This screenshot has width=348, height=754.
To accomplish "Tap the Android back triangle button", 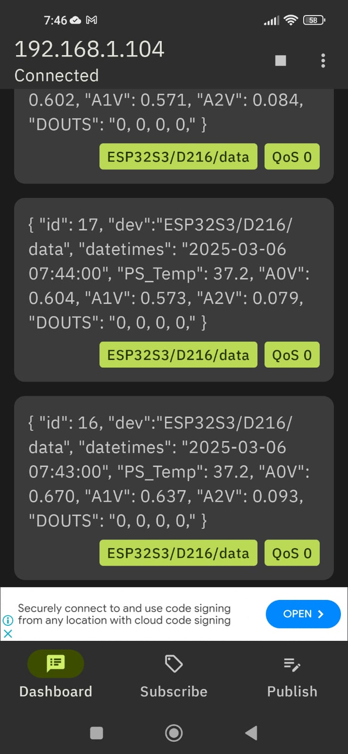I will 251,733.
